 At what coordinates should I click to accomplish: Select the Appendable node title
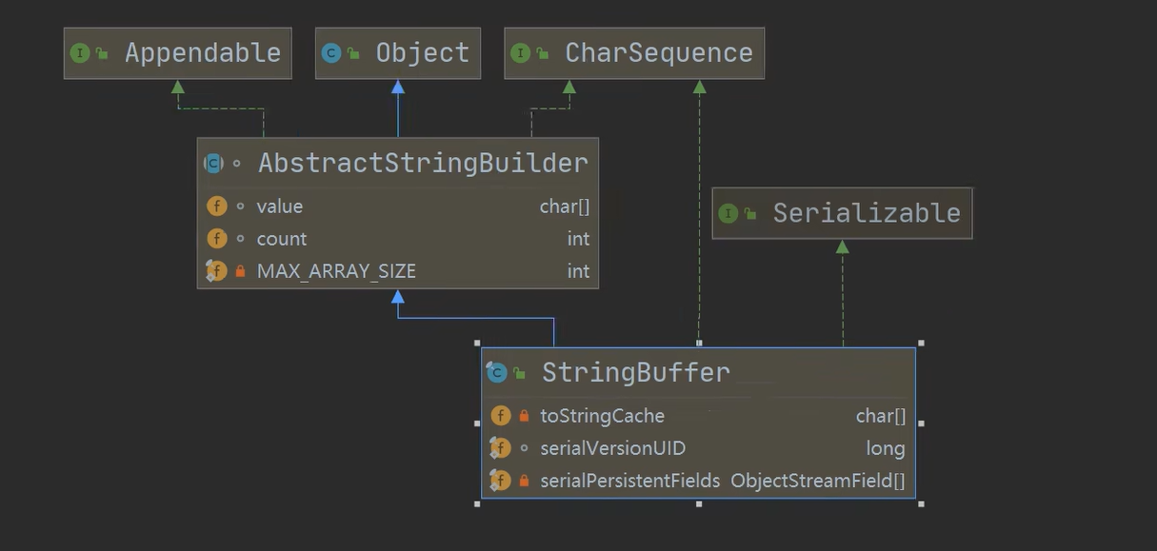(x=203, y=52)
